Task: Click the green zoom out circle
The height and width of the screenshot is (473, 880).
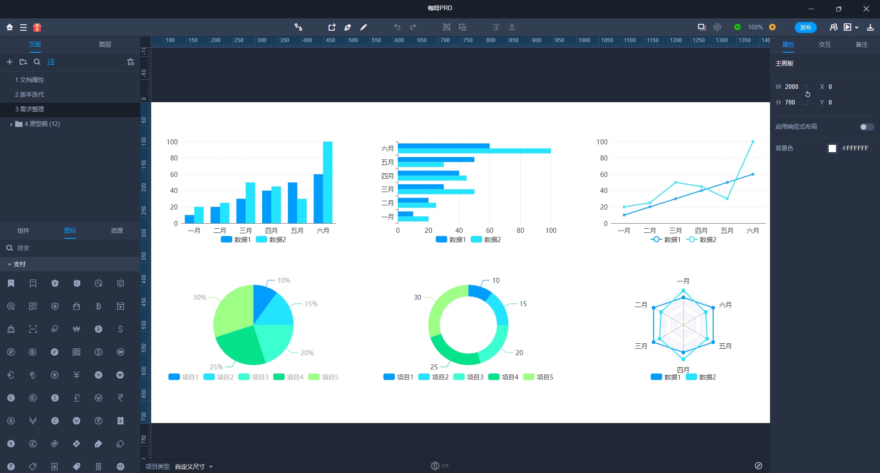Action: 737,27
